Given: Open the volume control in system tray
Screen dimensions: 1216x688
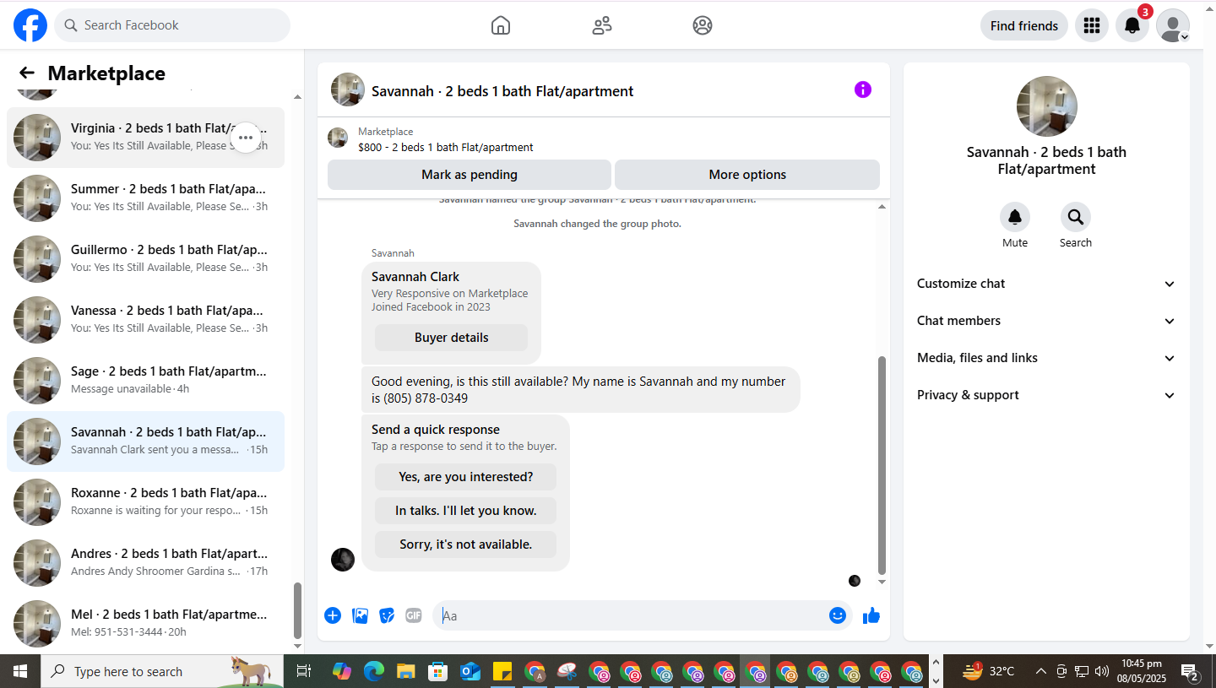Looking at the screenshot, I should pyautogui.click(x=1101, y=671).
